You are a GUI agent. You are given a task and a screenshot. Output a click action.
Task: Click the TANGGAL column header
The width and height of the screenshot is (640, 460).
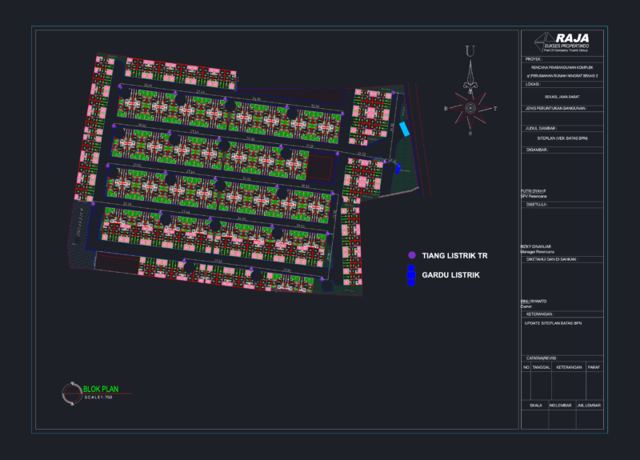542,367
